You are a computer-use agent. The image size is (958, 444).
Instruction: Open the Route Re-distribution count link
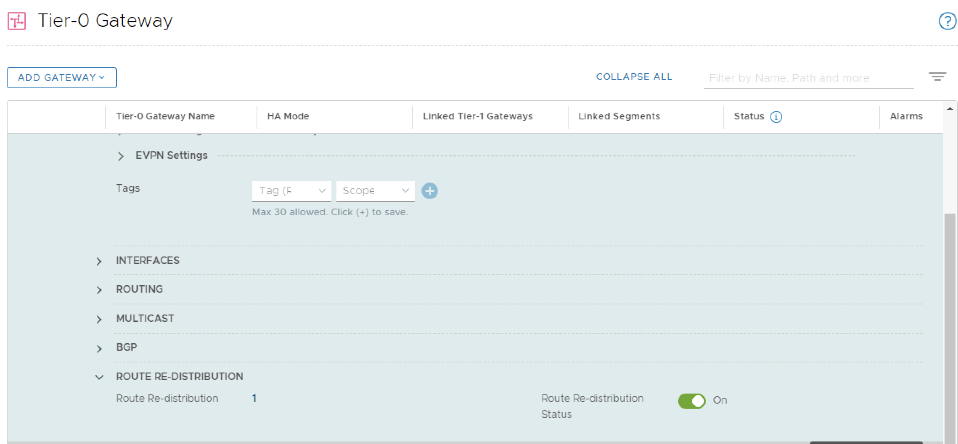pos(254,399)
